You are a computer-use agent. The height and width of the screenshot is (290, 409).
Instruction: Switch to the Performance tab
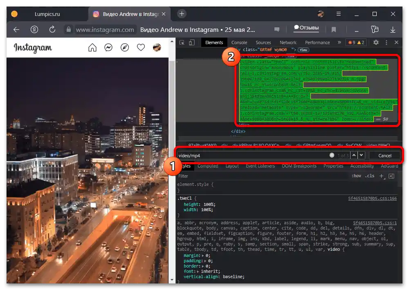coord(317,42)
